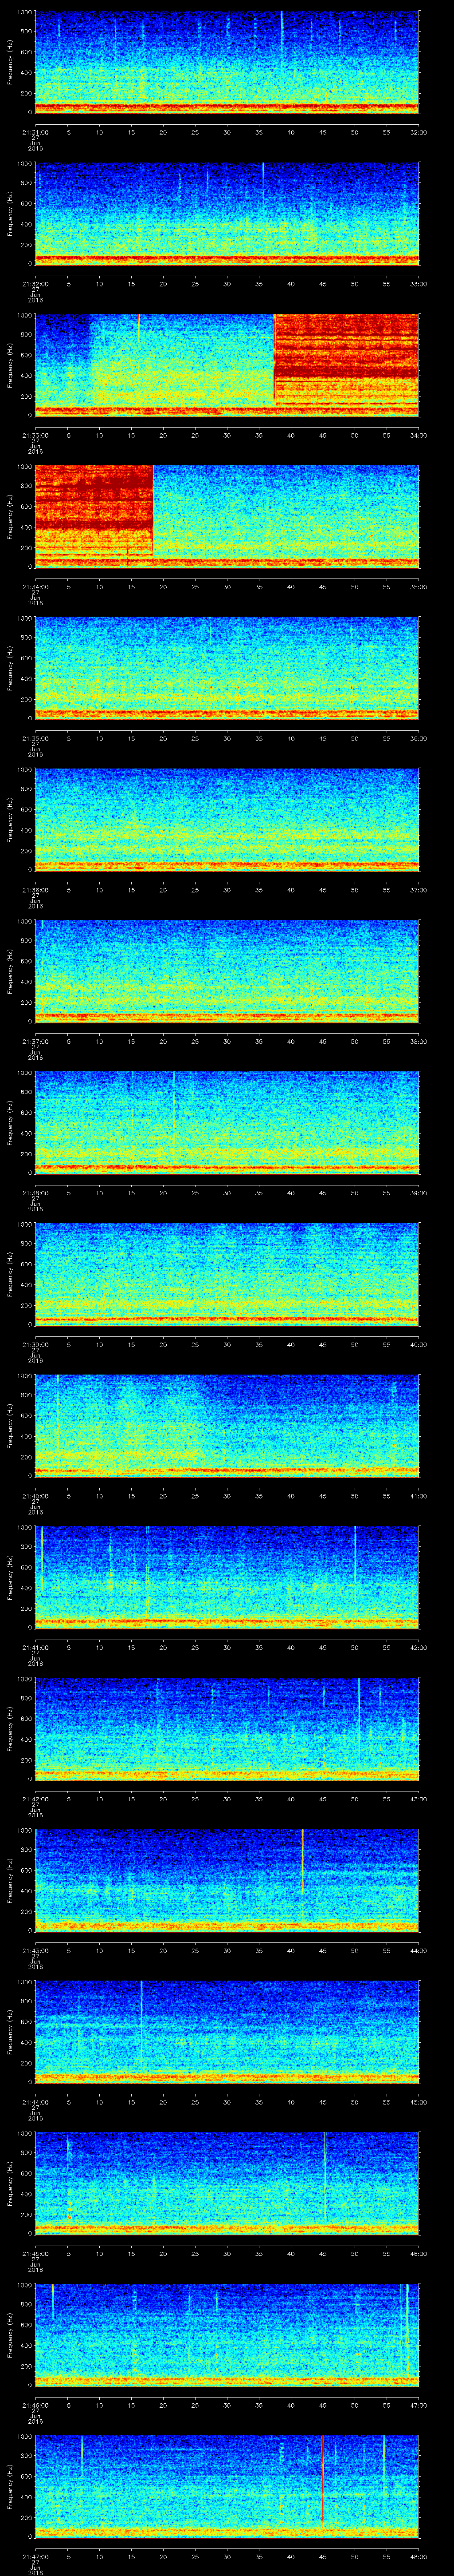This screenshot has width=454, height=2576.
Task: Click the 21:36:00 start time label
Action: tap(35, 890)
